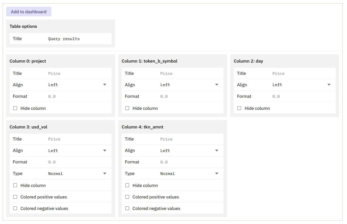Check Hide column for Column 3: usd_vol
This screenshot has width=347, height=224.
click(x=15, y=185)
